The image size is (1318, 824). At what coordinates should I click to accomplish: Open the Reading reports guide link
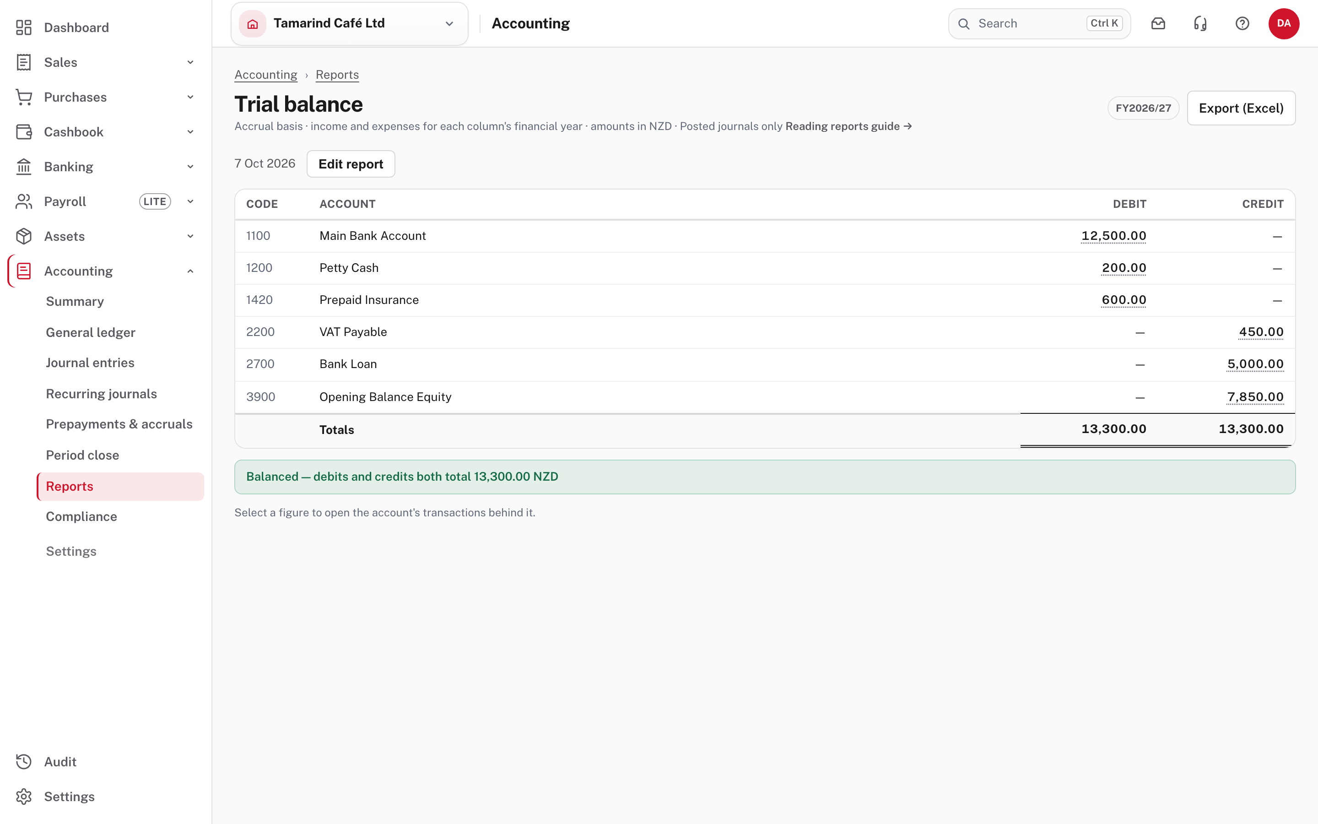click(x=848, y=126)
